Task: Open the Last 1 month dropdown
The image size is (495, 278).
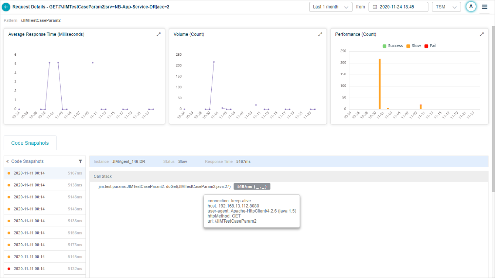Action: coord(331,7)
